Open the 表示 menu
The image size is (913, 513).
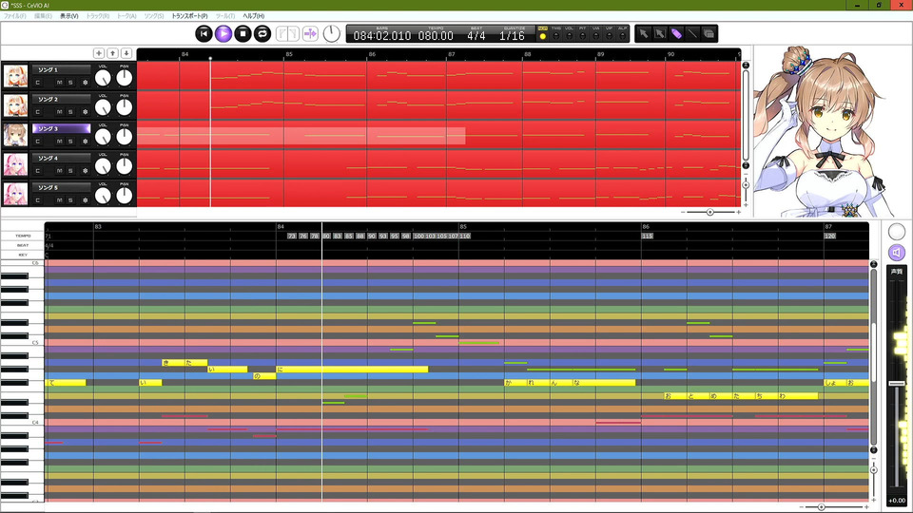tap(68, 16)
